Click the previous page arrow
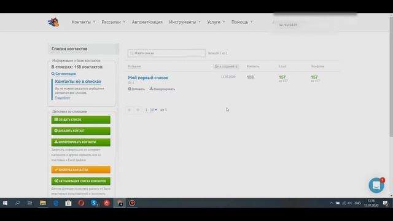The height and width of the screenshot is (221, 393). [x=130, y=110]
